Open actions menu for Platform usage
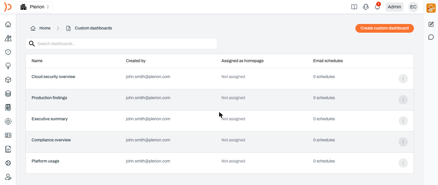438x185 pixels. pyautogui.click(x=403, y=163)
